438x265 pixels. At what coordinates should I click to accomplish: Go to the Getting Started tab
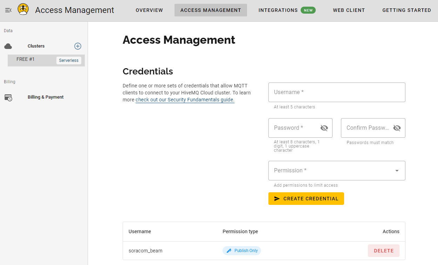tap(406, 10)
